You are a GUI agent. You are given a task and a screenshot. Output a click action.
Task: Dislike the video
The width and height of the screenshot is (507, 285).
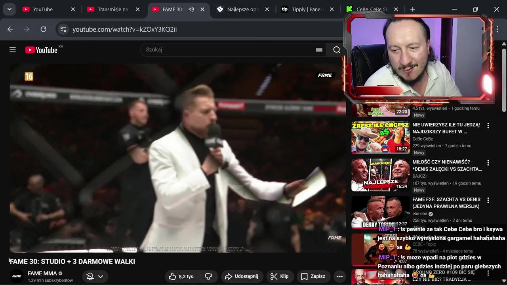[x=209, y=276]
